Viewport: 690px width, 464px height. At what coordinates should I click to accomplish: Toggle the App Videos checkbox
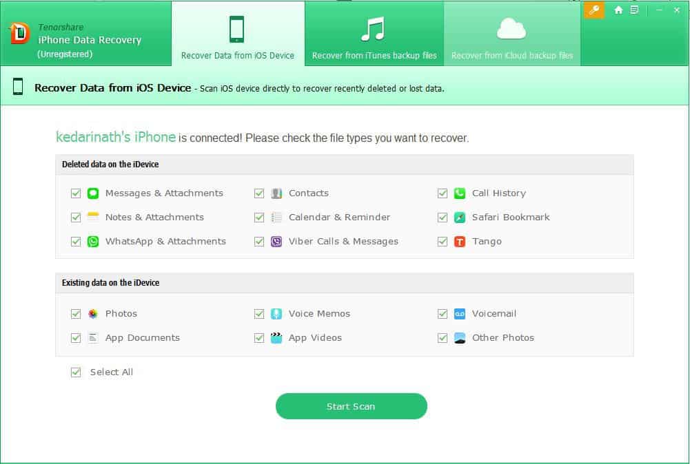click(x=259, y=338)
